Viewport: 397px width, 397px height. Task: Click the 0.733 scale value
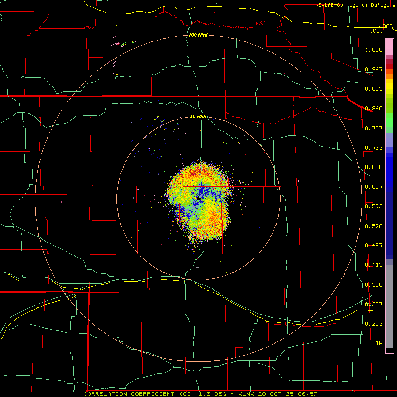pyautogui.click(x=374, y=148)
